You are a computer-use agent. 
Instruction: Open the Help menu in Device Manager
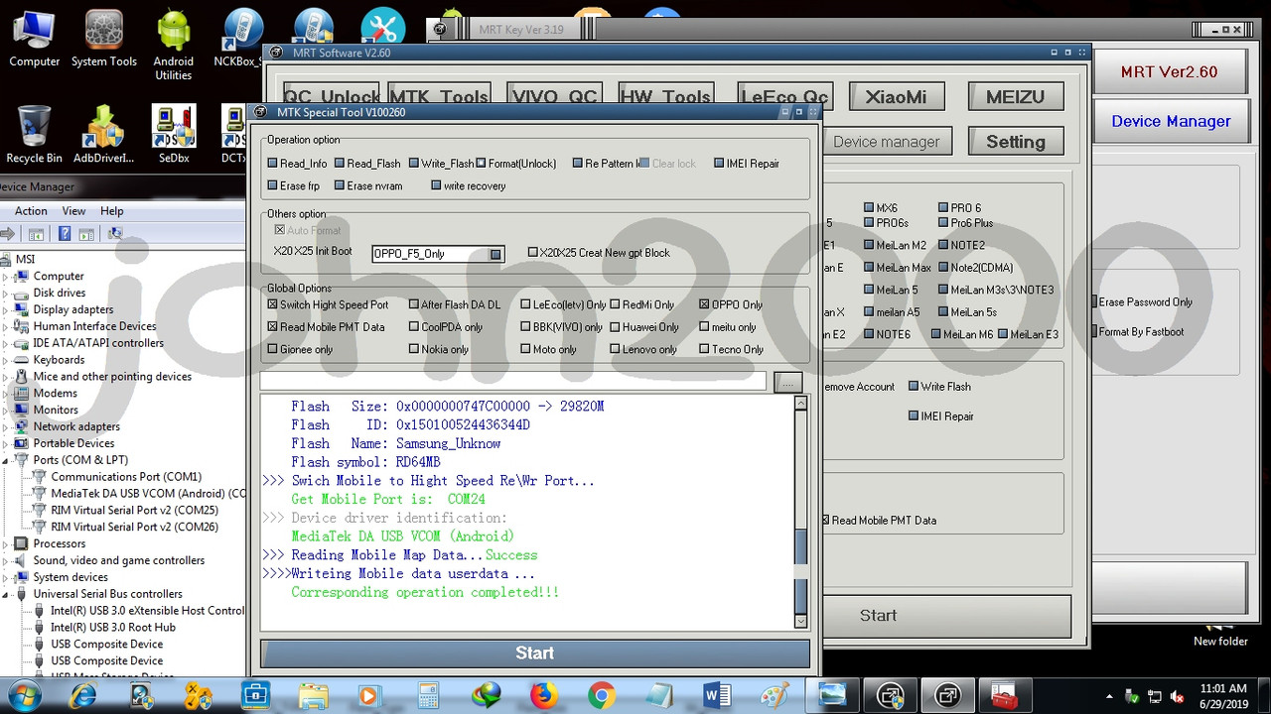111,211
